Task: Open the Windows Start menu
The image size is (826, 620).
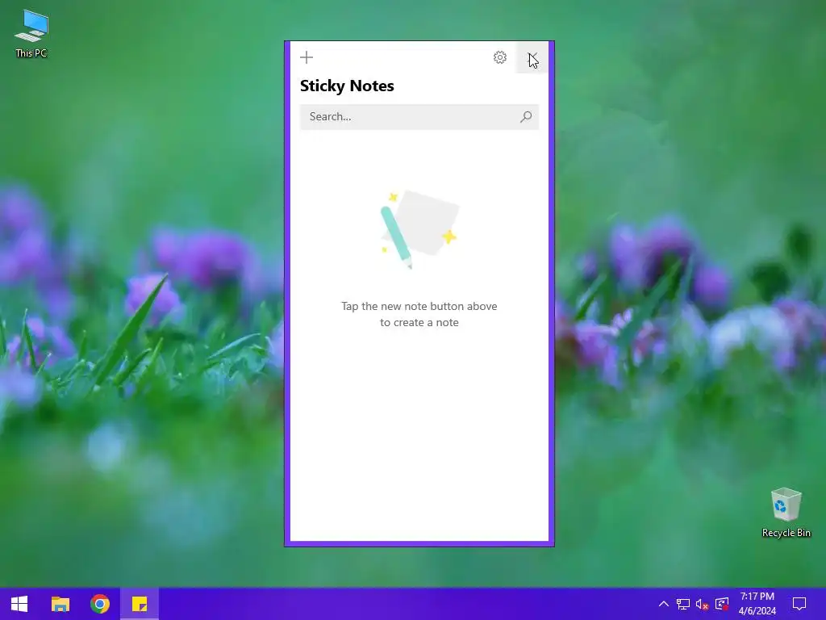Action: [19, 604]
